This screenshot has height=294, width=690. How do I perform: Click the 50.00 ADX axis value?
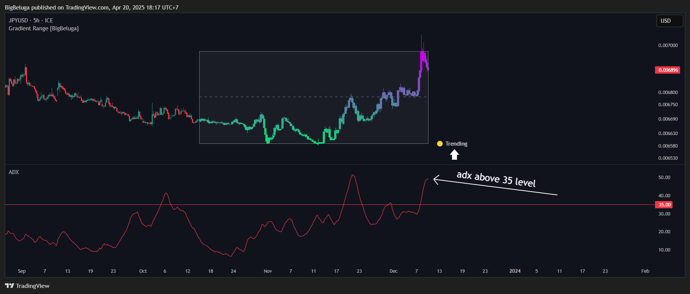664,178
